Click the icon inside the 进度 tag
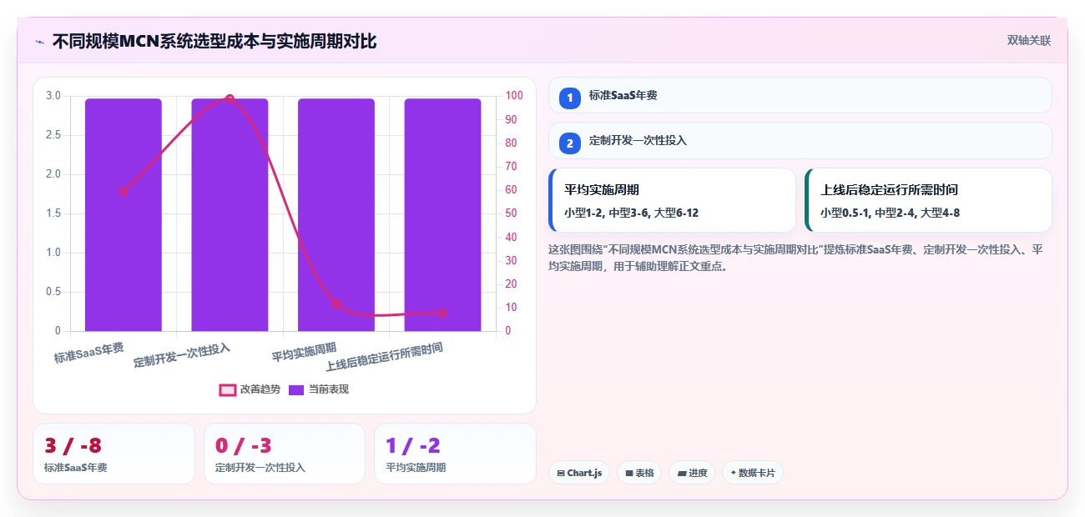Screen dimensions: 1085x517 pos(682,473)
